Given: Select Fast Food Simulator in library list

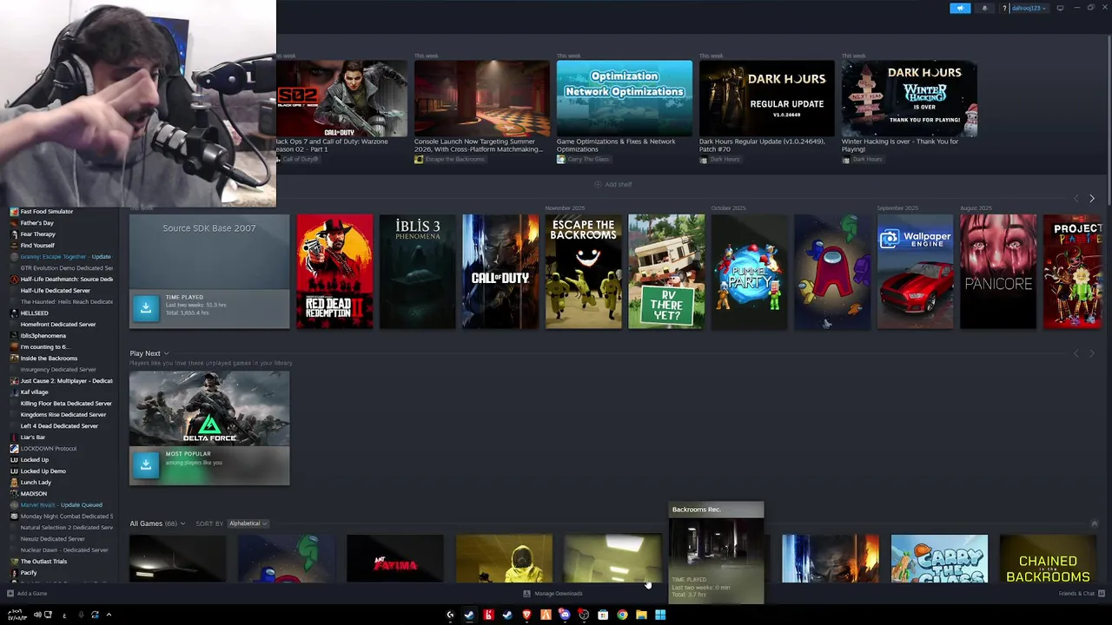Looking at the screenshot, I should [x=47, y=212].
